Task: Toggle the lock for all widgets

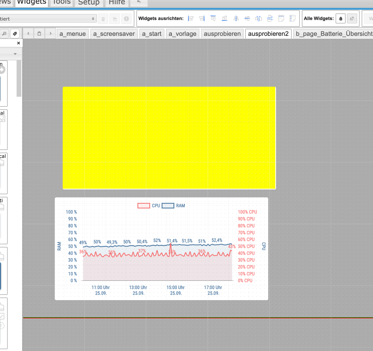Action: click(x=341, y=19)
